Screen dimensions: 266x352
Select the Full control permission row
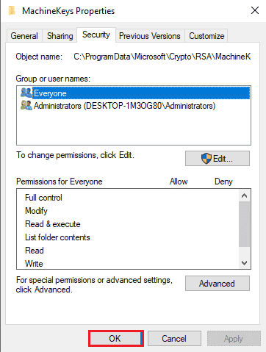(127, 198)
